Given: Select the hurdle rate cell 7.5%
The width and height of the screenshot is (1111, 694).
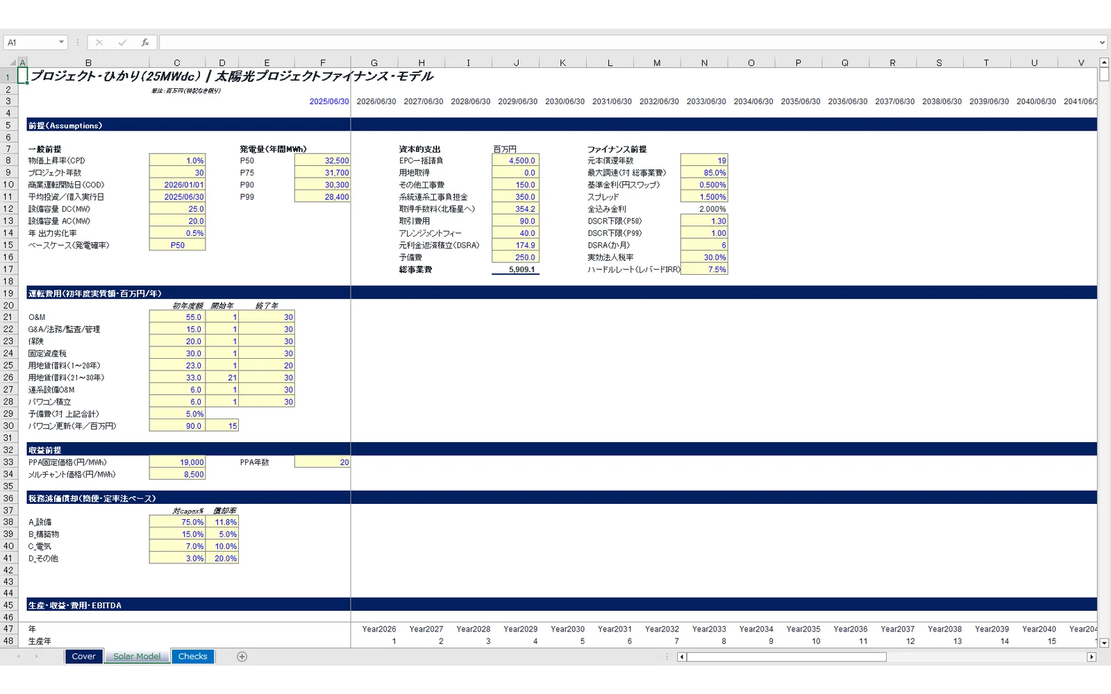Looking at the screenshot, I should [704, 270].
